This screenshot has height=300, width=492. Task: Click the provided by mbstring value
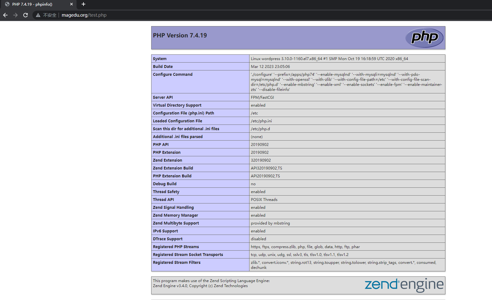pos(271,223)
